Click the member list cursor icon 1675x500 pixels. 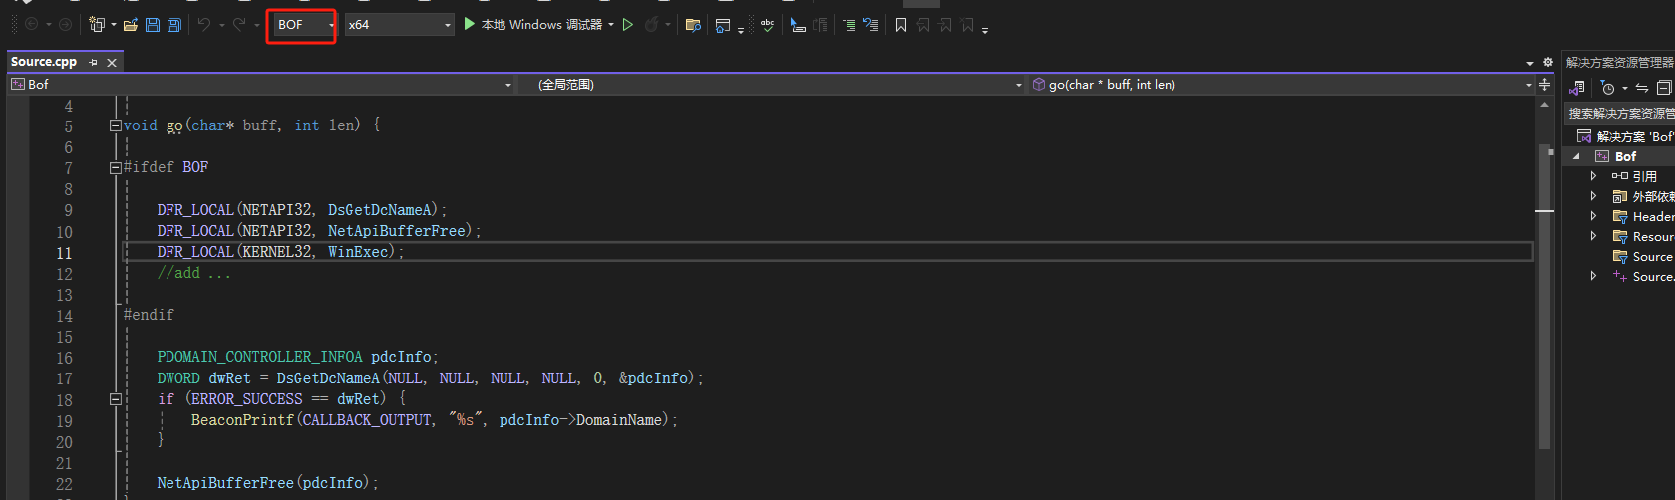point(798,25)
